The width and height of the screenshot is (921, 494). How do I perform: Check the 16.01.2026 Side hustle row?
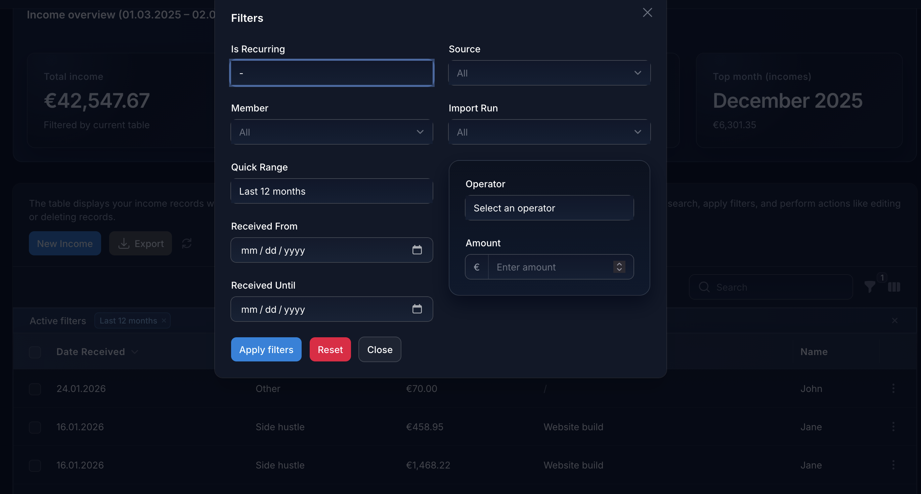35,427
